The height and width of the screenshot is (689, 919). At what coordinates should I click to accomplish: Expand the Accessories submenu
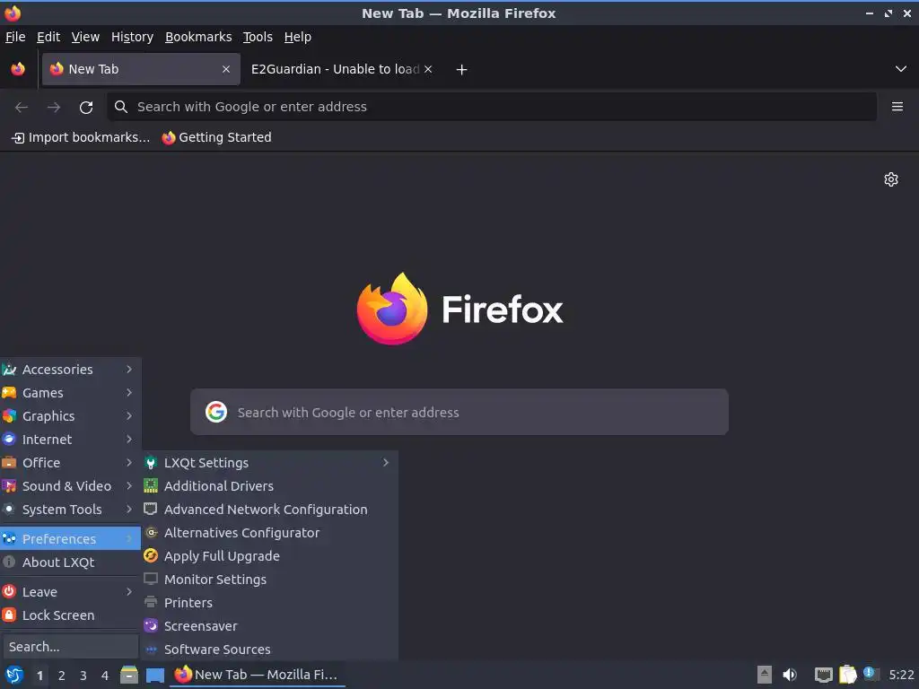[70, 369]
